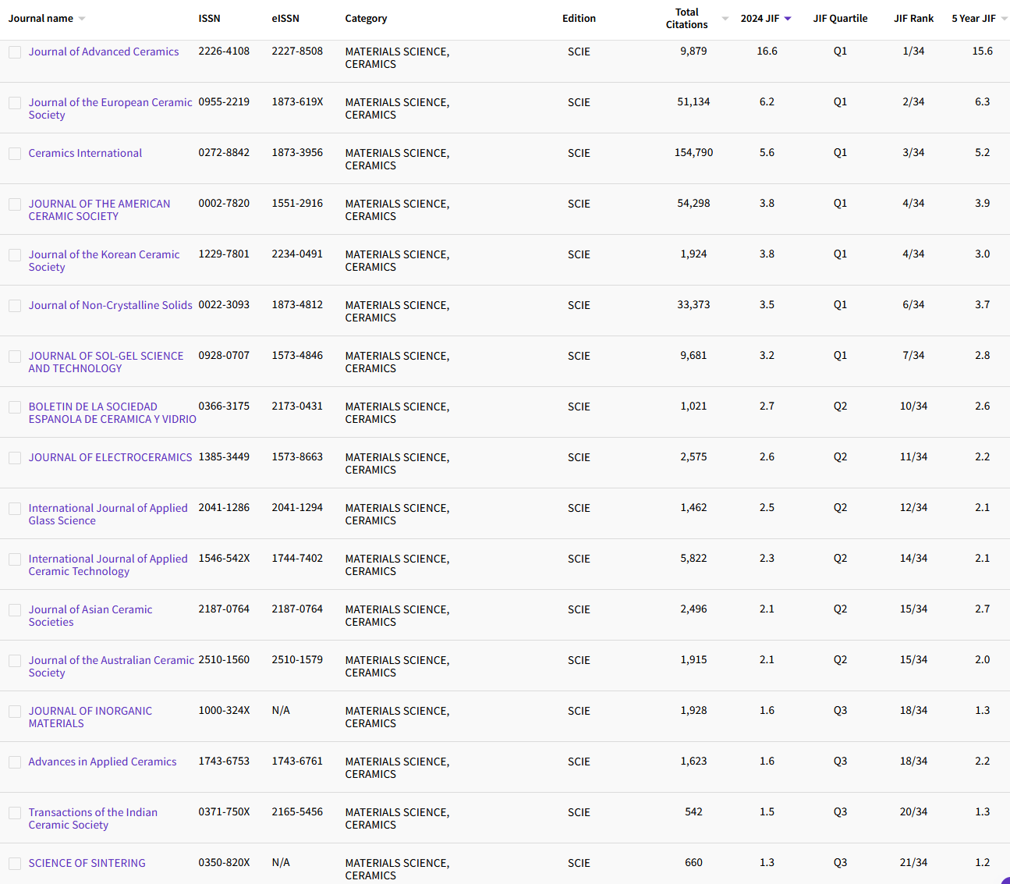This screenshot has width=1010, height=884.
Task: Select the Advances in Applied Ceramics checkbox
Action: pos(14,762)
